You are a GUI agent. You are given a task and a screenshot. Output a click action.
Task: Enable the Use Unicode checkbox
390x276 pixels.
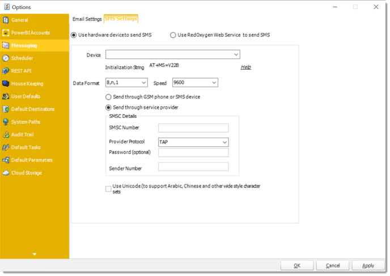tap(108, 189)
